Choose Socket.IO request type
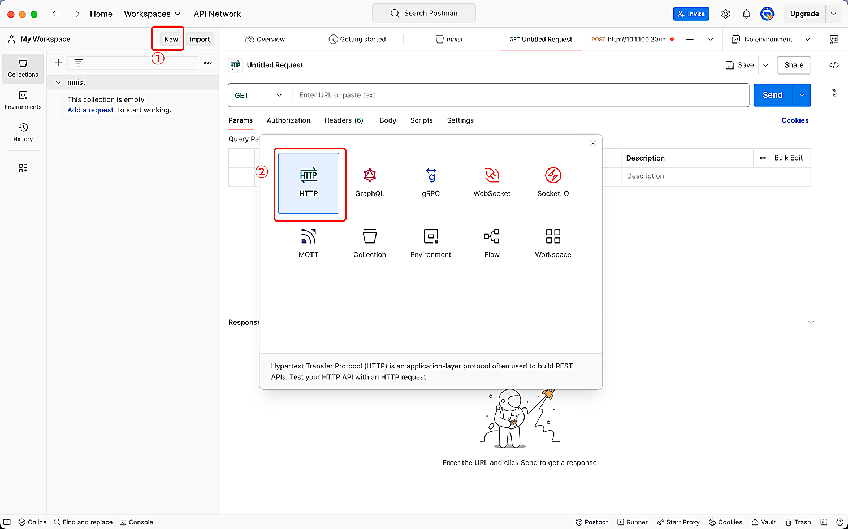848x529 pixels. 553,183
